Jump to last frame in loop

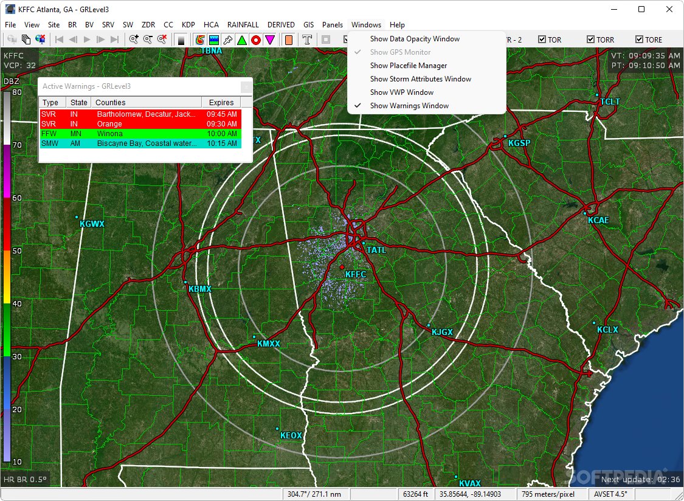115,40
